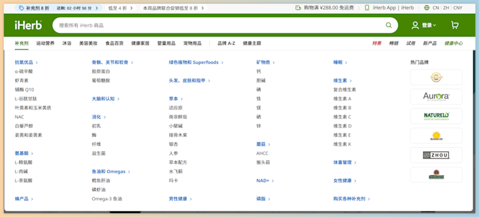Click the red 特惠 link
The image size is (479, 217).
[x=377, y=43]
